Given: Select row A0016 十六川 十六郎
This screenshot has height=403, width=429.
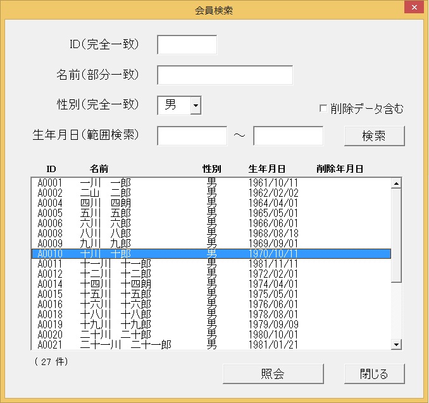Looking at the screenshot, I should (x=211, y=304).
